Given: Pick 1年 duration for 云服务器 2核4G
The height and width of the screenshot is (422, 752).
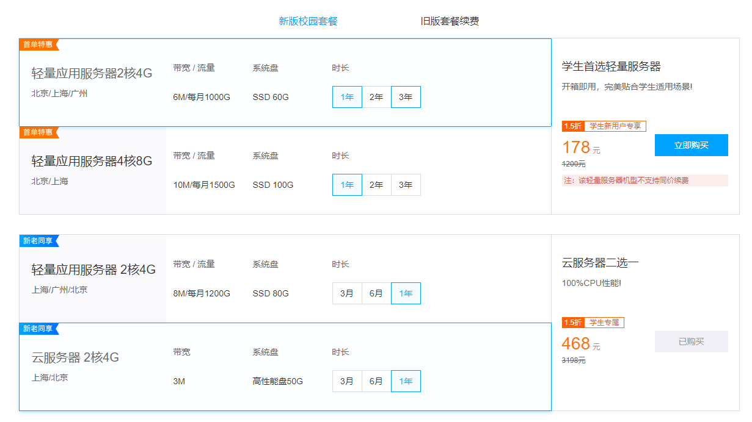Looking at the screenshot, I should pos(406,381).
